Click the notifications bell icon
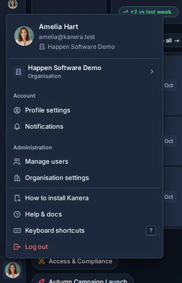The height and width of the screenshot is (283, 182). (17, 127)
